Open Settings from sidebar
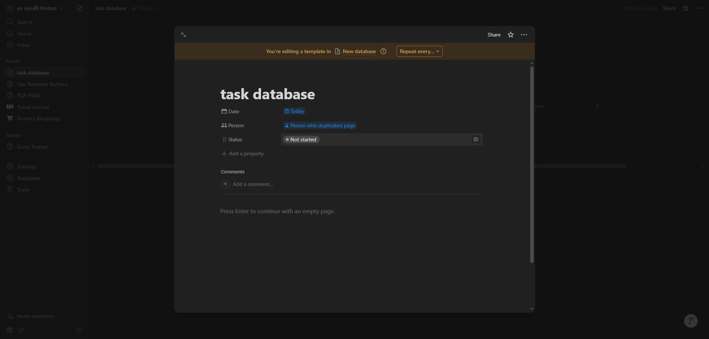 pos(44,167)
